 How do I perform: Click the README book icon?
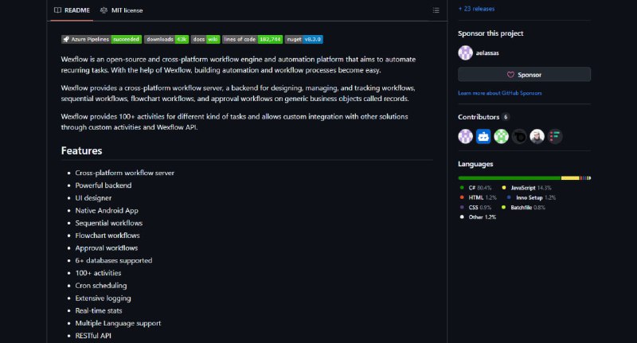click(57, 10)
